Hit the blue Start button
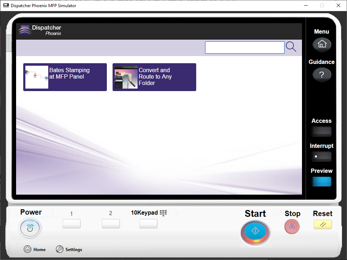Viewport: 347px width, 260px height. (x=256, y=232)
